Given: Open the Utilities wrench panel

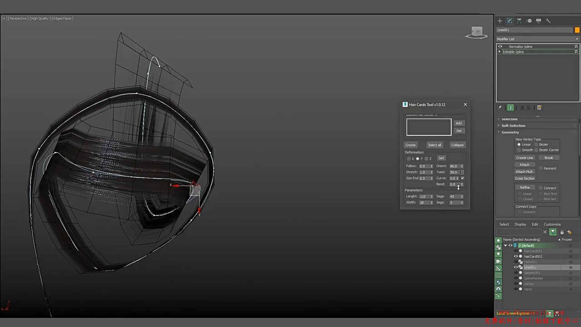Looking at the screenshot, I should 548,21.
